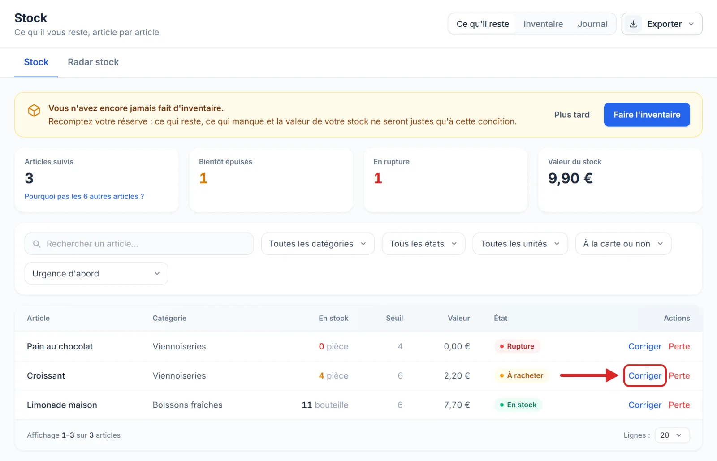Click the À racheter status badge
Screen dimensions: 717x461
click(522, 376)
